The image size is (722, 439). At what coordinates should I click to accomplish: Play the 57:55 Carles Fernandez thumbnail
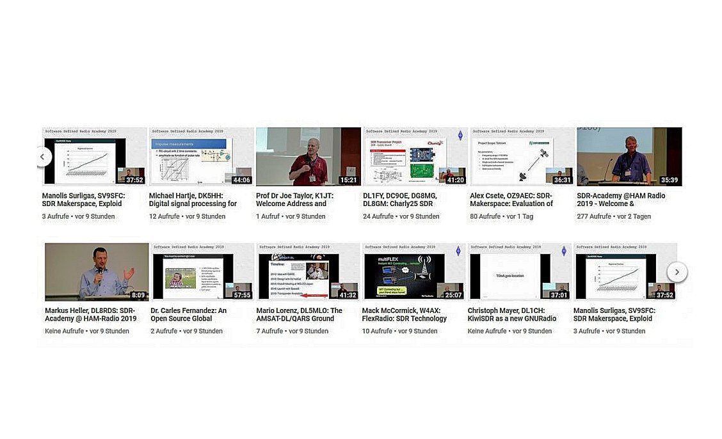click(x=202, y=272)
